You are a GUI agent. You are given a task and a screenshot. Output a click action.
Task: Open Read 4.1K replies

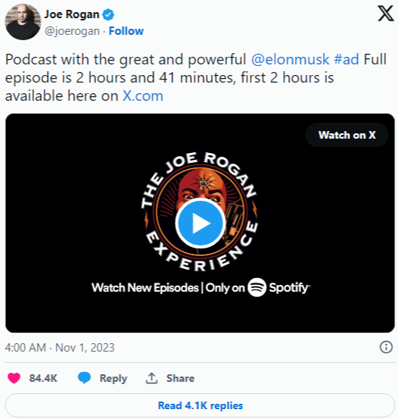pyautogui.click(x=200, y=405)
